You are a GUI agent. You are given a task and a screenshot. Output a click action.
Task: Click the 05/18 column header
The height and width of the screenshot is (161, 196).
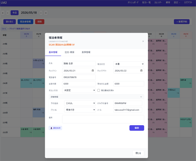(26, 35)
